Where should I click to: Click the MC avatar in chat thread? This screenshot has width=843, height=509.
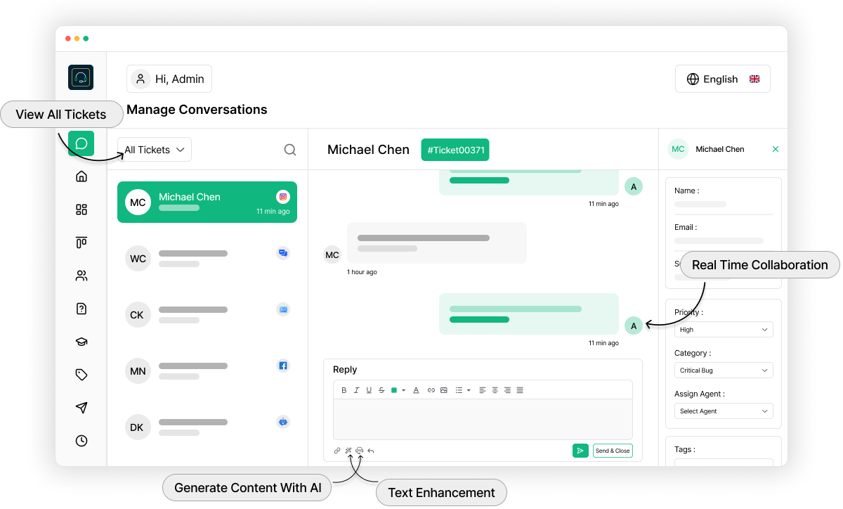pos(332,254)
